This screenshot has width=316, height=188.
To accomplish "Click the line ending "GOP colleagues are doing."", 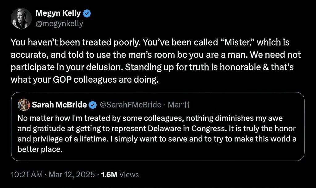I will click(x=85, y=80).
